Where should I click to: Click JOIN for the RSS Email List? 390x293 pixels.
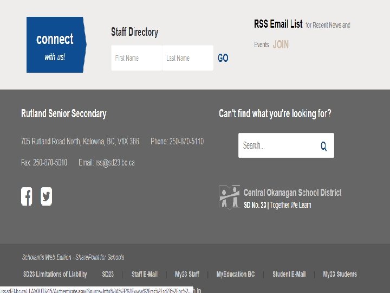point(281,44)
